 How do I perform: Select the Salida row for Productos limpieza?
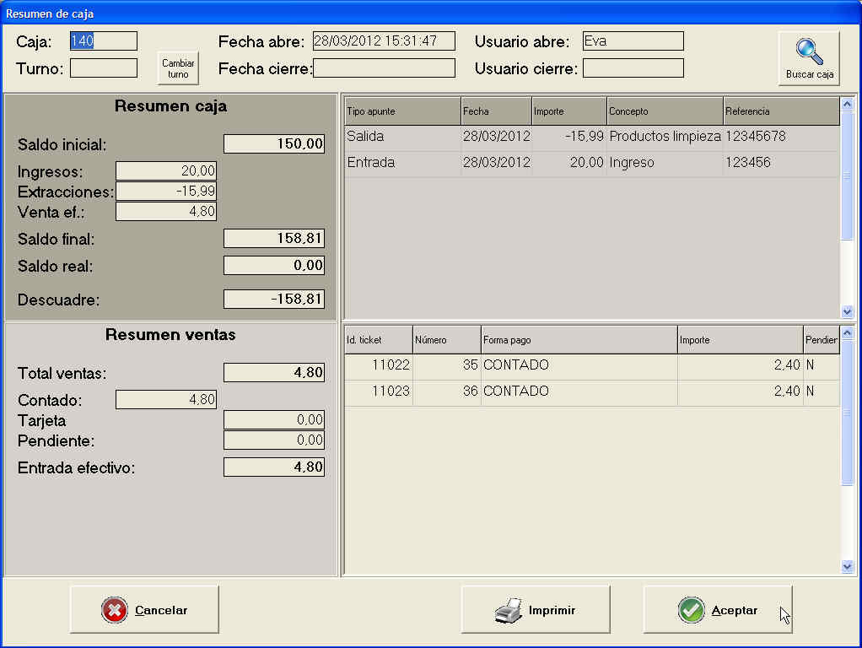coord(590,137)
